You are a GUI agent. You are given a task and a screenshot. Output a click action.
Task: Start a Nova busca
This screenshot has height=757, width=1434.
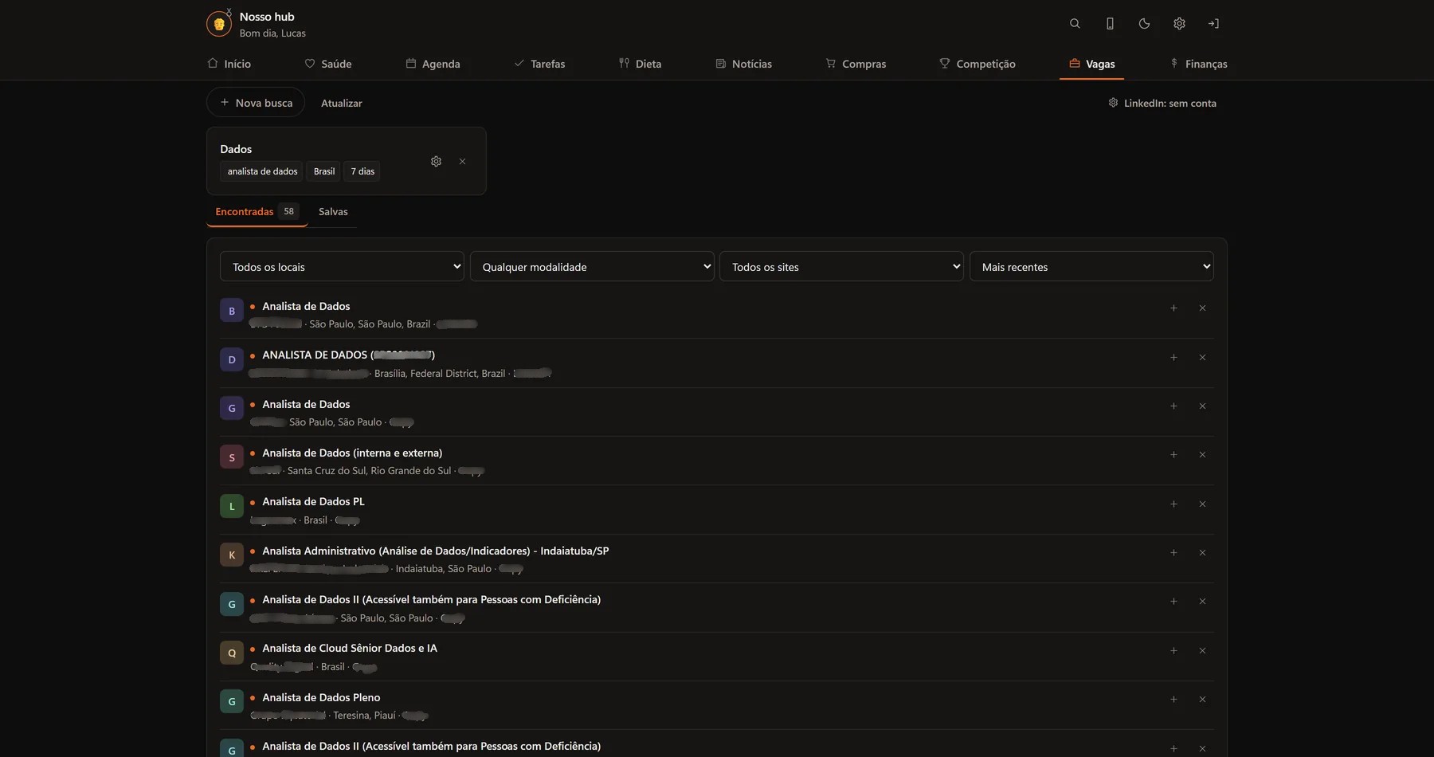(x=256, y=103)
